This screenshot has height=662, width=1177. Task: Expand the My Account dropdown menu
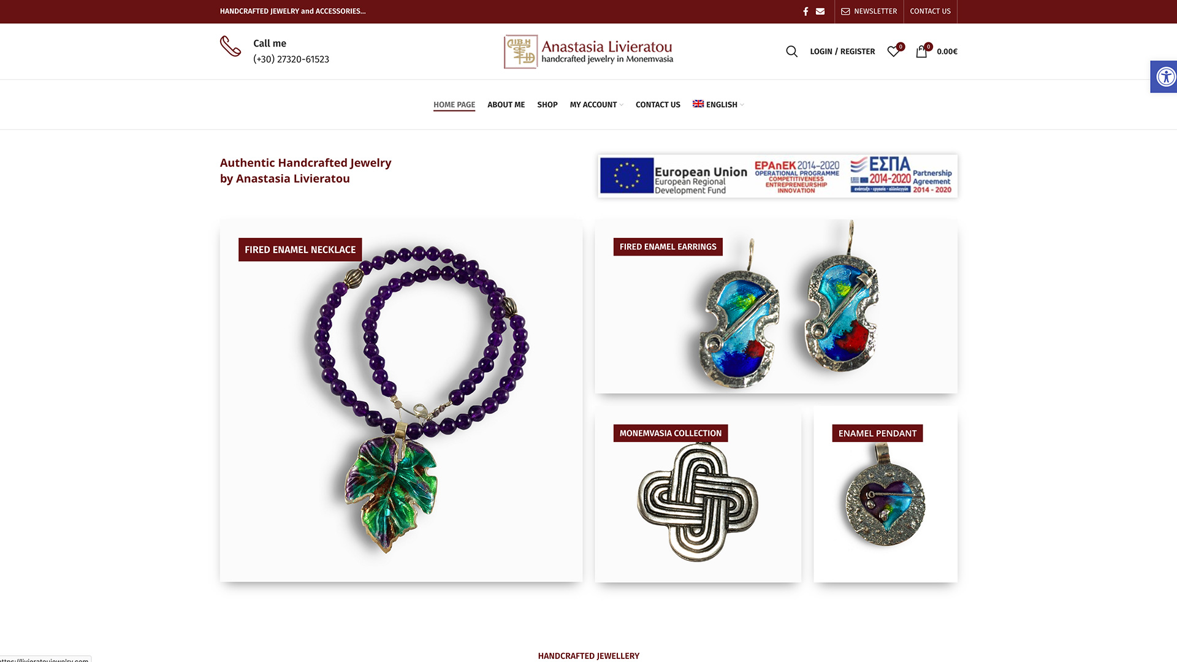(x=596, y=105)
